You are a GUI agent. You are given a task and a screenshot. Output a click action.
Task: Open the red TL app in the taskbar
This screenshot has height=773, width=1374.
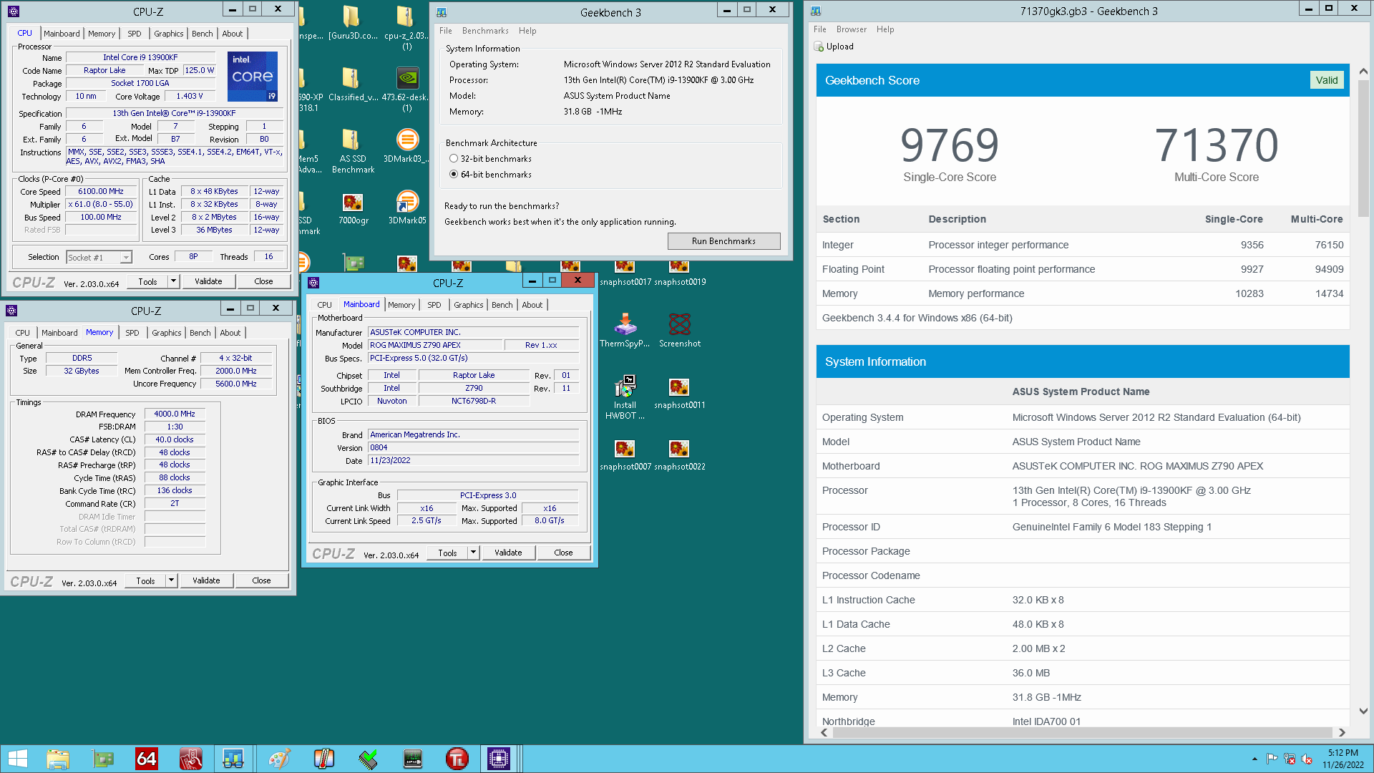pyautogui.click(x=457, y=759)
